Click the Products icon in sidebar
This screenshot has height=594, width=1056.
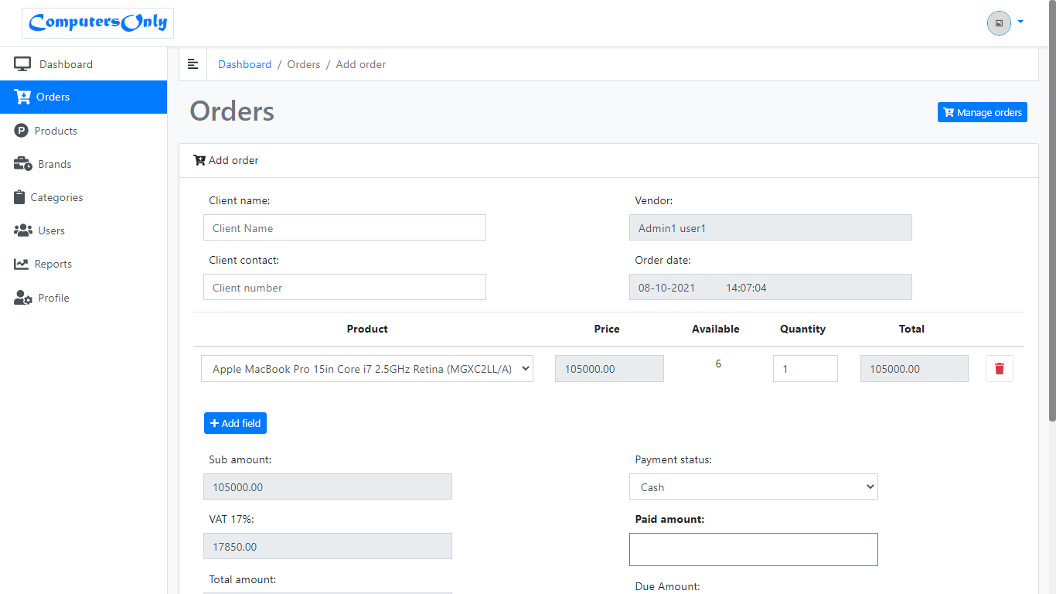pyautogui.click(x=21, y=131)
